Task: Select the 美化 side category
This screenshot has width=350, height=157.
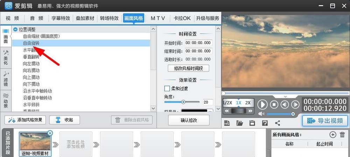Action: pos(6,58)
